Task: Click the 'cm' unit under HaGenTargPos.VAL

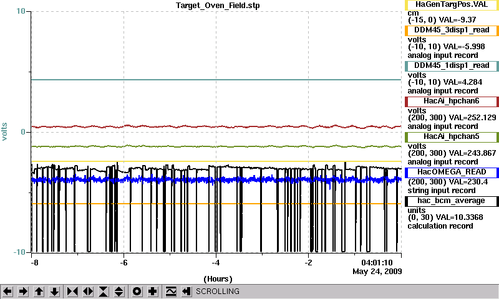Action: [x=413, y=13]
